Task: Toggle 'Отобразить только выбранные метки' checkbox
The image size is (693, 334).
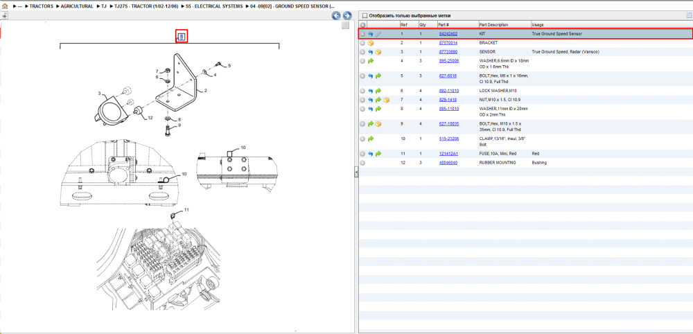Action: (365, 15)
